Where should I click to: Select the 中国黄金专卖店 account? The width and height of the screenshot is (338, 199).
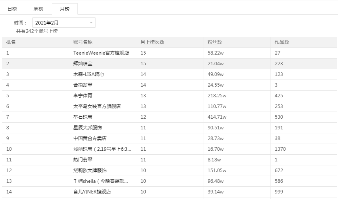90,138
